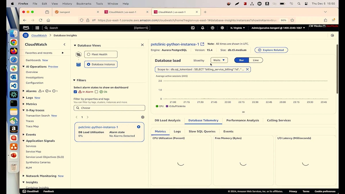
Task: Open Finder from the Dock
Action: click(14, 34)
